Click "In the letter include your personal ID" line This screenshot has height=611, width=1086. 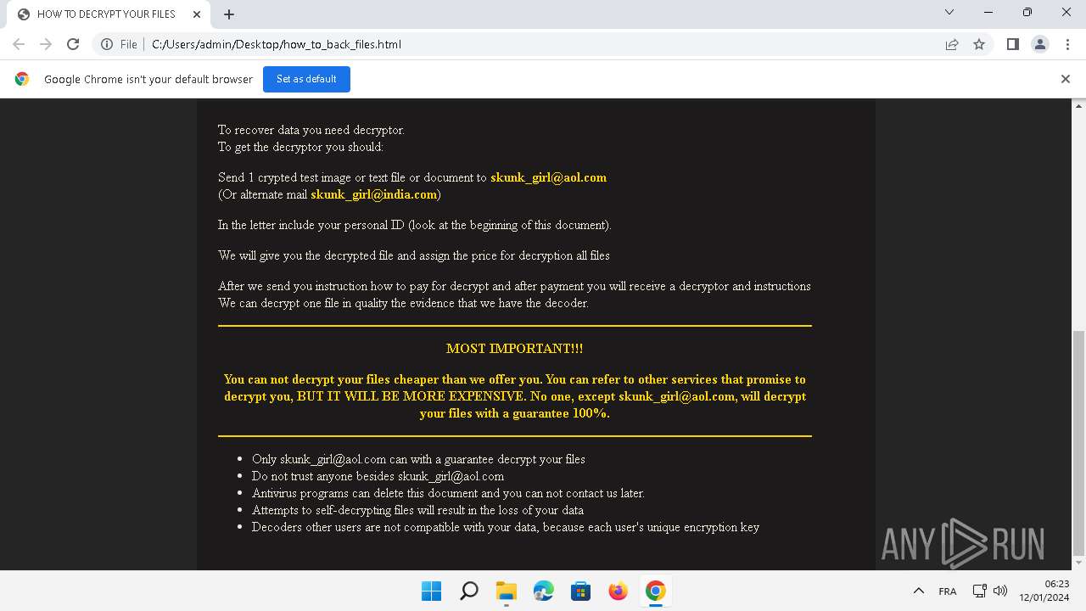tap(415, 225)
